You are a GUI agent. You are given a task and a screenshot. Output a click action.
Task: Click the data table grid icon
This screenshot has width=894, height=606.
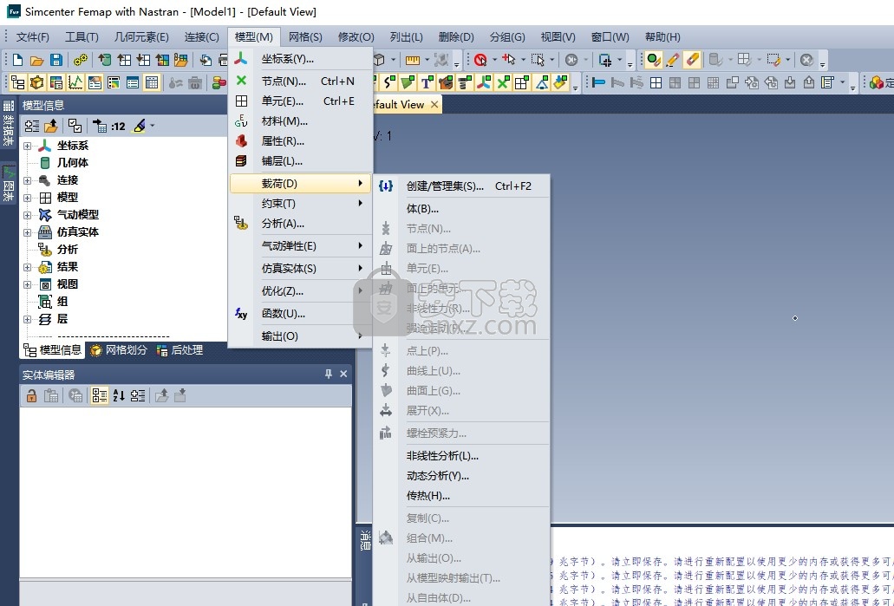tap(152, 82)
